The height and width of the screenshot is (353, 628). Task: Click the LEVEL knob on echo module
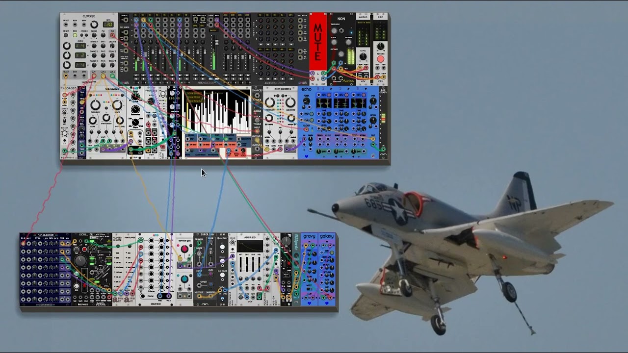click(373, 120)
